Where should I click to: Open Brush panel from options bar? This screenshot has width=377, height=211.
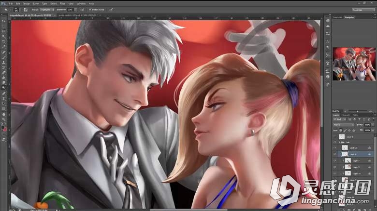pos(26,10)
